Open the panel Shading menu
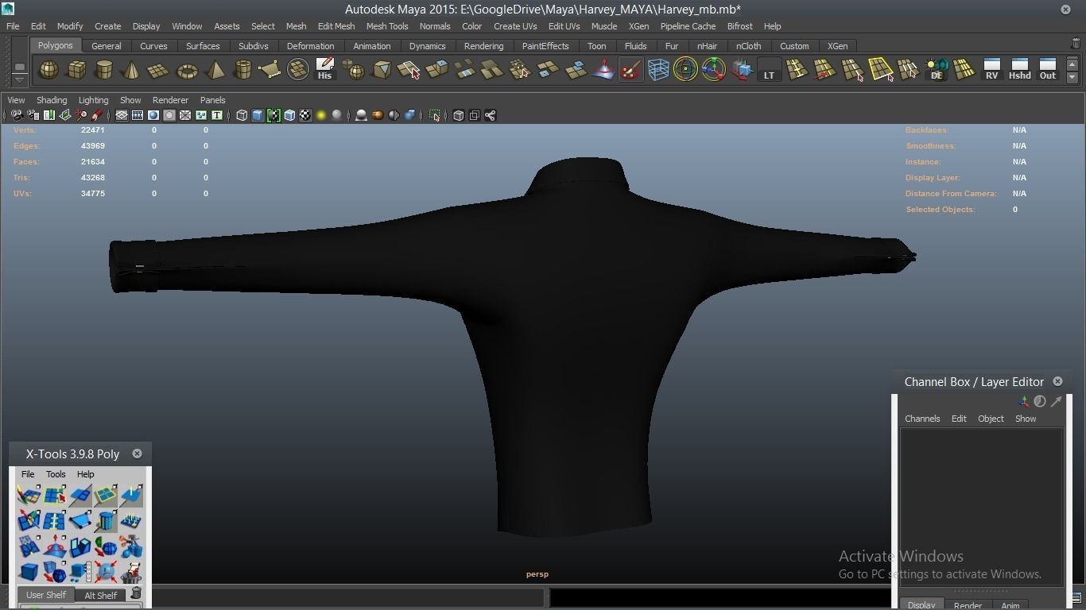This screenshot has width=1086, height=610. (52, 100)
